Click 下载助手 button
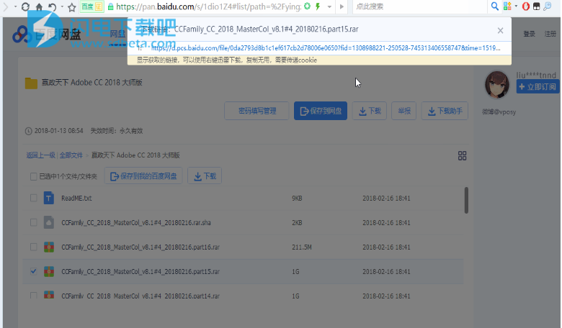This screenshot has height=328, width=562. (x=445, y=111)
